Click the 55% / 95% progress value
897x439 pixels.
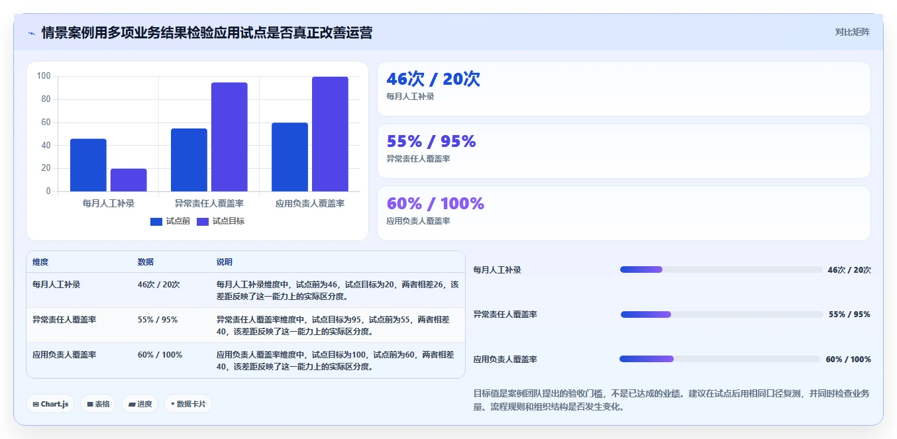point(849,315)
